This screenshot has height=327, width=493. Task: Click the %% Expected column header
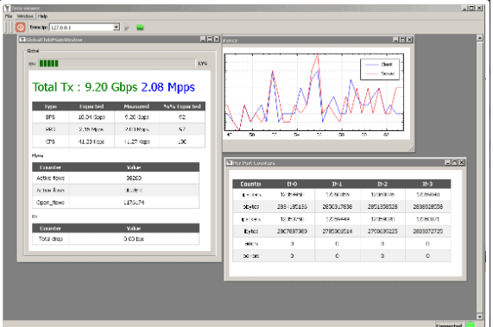pos(182,106)
